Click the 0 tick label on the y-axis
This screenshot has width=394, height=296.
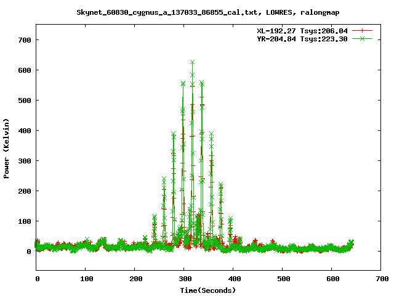coord(28,252)
